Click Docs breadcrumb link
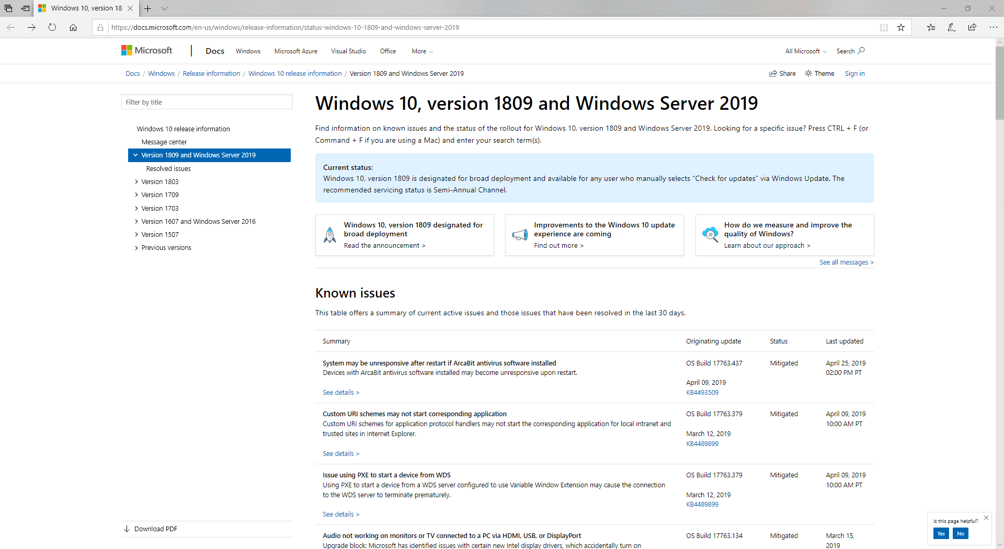The height and width of the screenshot is (549, 1004). tap(133, 74)
